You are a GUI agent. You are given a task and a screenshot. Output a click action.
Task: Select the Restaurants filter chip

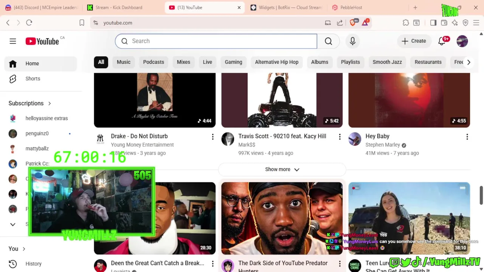pos(428,62)
